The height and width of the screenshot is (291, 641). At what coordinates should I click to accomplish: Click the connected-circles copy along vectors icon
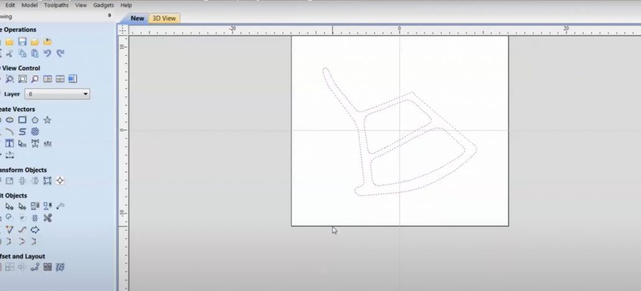pos(35,267)
